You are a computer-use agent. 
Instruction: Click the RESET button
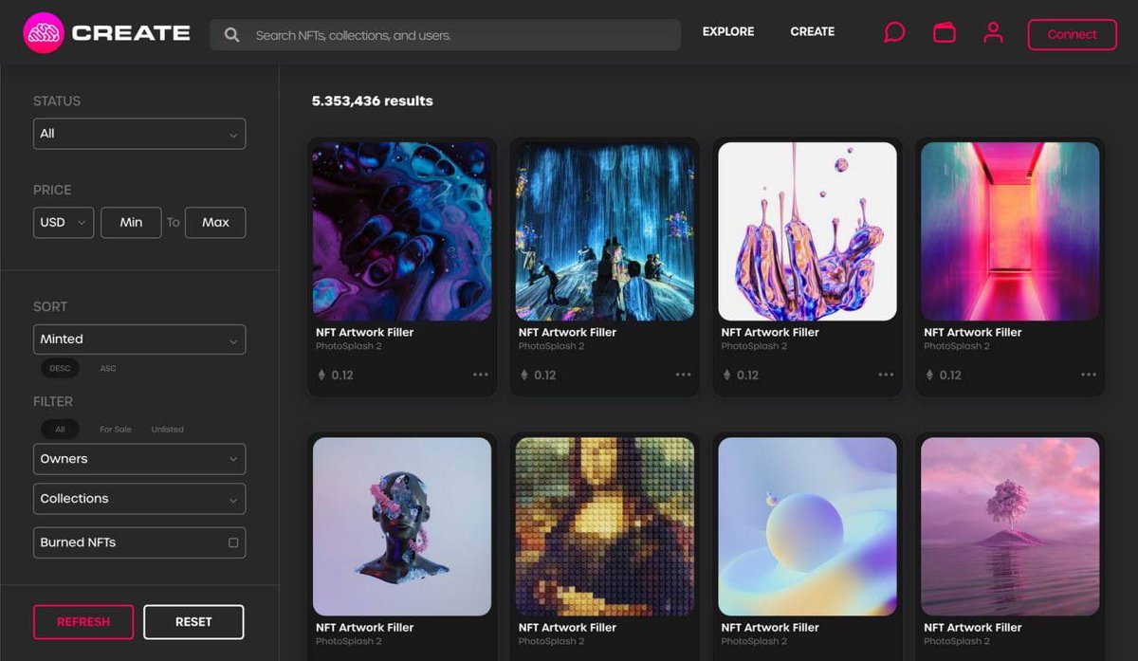[193, 622]
